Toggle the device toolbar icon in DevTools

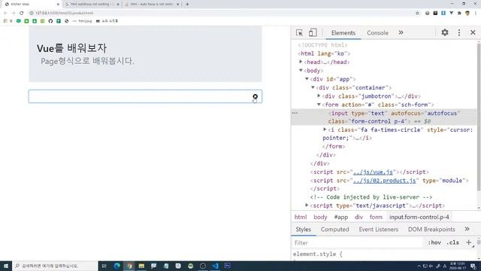point(313,32)
